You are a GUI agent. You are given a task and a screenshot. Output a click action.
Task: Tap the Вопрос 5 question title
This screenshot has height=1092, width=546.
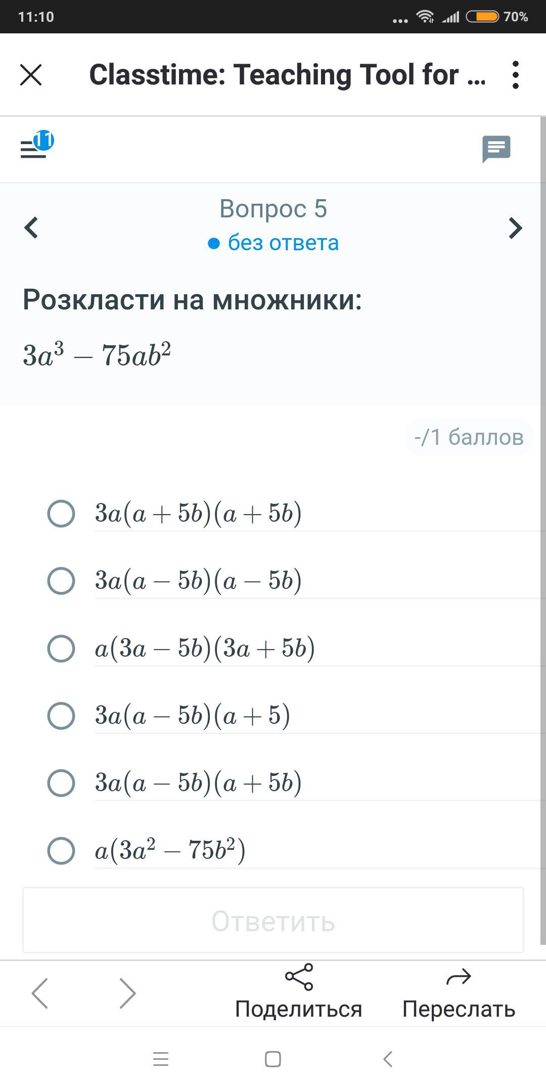pyautogui.click(x=273, y=209)
